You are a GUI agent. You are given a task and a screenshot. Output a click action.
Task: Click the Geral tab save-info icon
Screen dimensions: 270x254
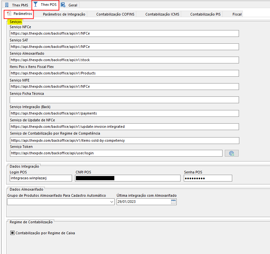point(63,5)
